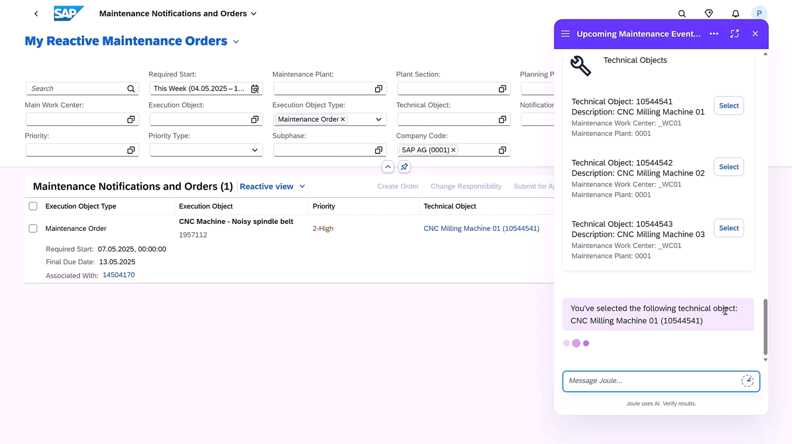The image size is (792, 444).
Task: Click the Joule send message icon
Action: [747, 381]
